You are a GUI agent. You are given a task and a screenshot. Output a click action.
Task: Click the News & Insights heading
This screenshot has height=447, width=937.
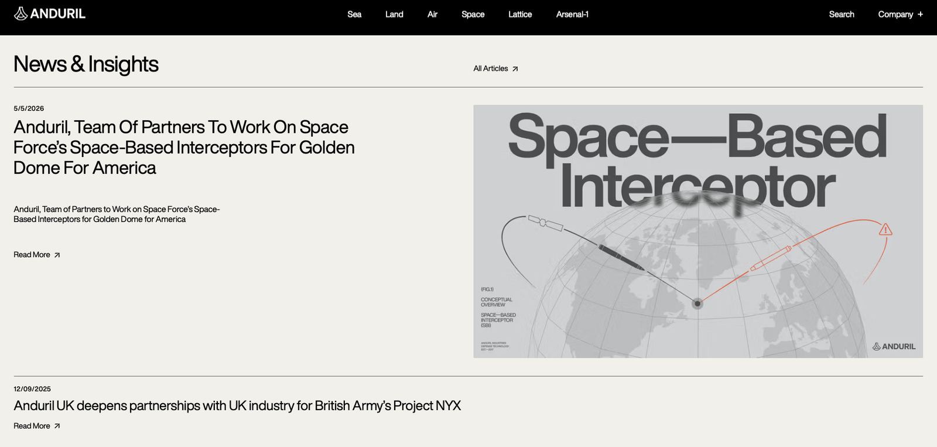pyautogui.click(x=86, y=64)
